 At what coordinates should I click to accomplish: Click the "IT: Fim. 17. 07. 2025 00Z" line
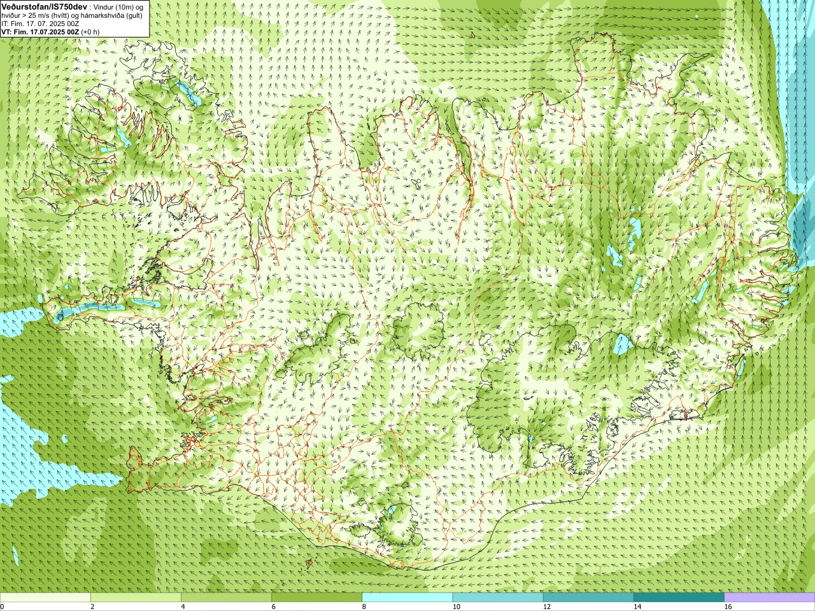pyautogui.click(x=40, y=24)
